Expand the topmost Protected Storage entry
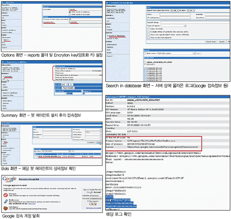This screenshot has width=231, height=219. tap(146, 68)
